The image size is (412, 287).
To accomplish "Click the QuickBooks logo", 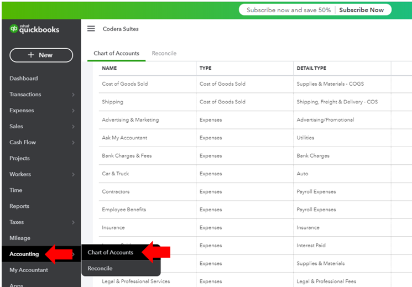I will (x=34, y=29).
